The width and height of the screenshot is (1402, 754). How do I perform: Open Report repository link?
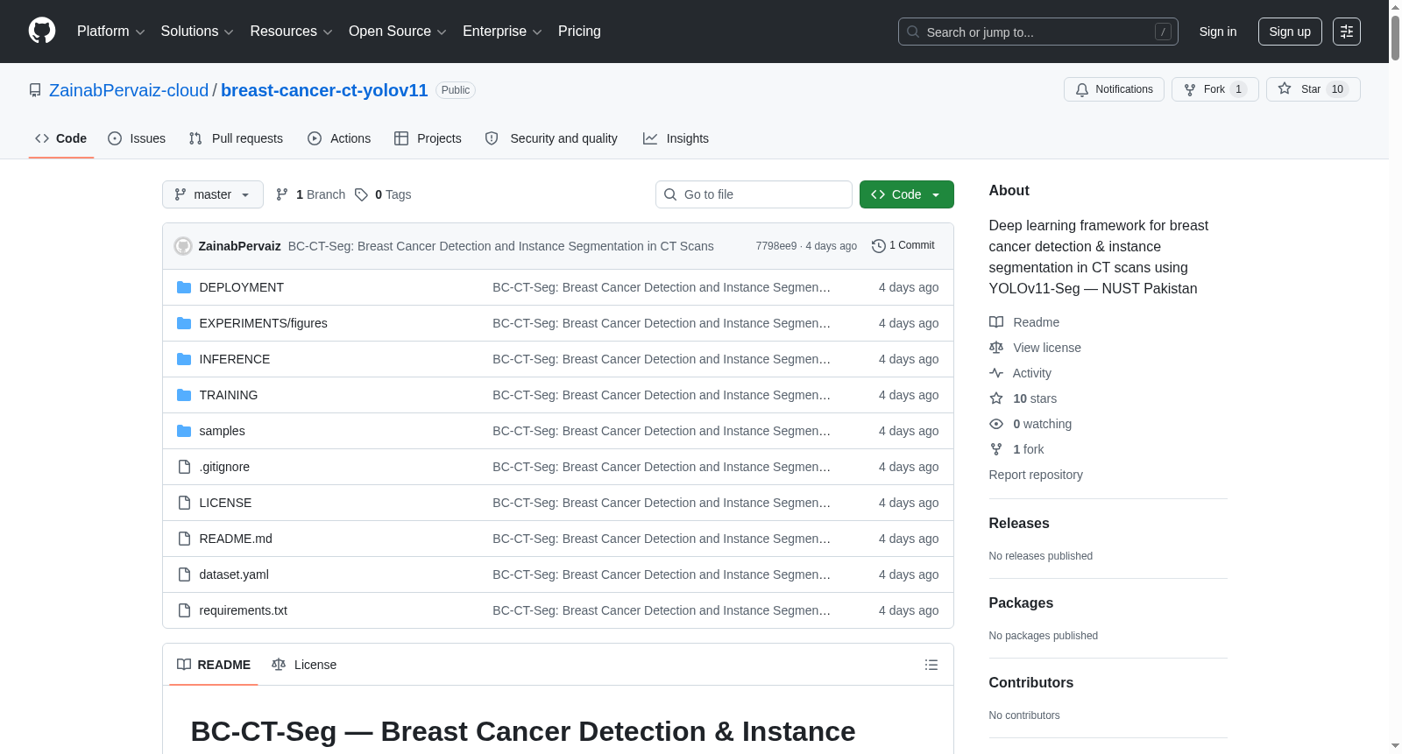click(1036, 475)
